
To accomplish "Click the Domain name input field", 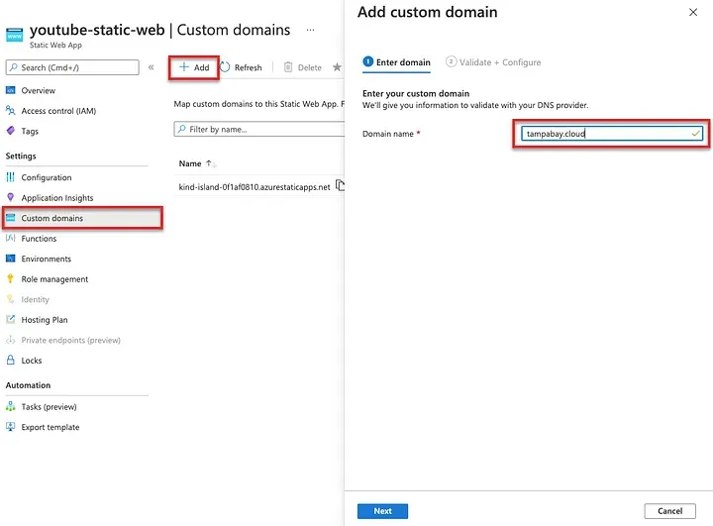I will pyautogui.click(x=612, y=134).
